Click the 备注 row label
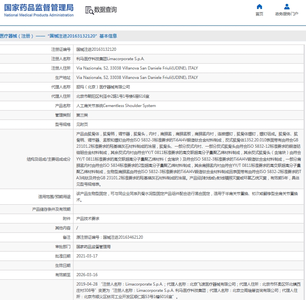 click(66, 237)
